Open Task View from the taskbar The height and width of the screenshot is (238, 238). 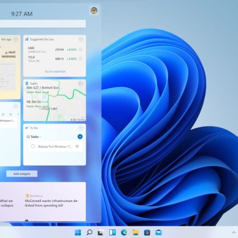[x=101, y=232]
